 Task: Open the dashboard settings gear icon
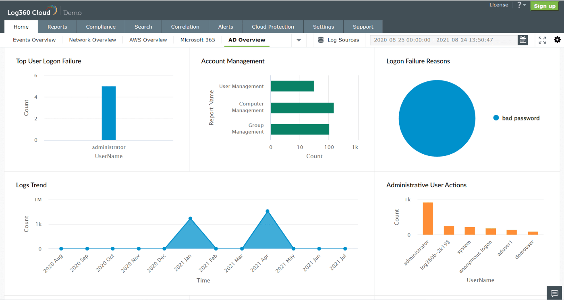click(x=557, y=40)
